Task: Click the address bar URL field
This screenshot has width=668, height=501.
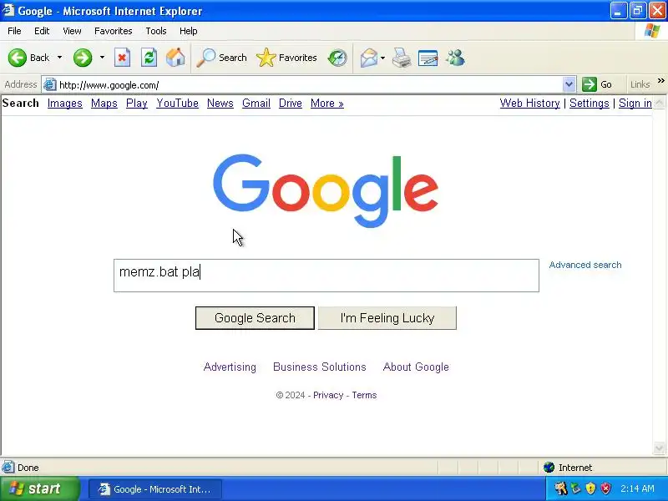Action: tap(310, 85)
